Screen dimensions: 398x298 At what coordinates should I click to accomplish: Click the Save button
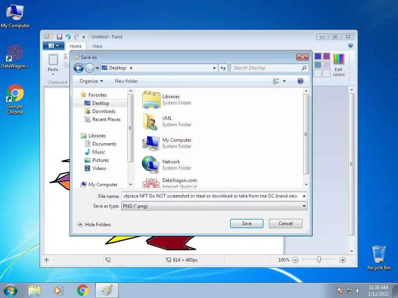[x=247, y=223]
